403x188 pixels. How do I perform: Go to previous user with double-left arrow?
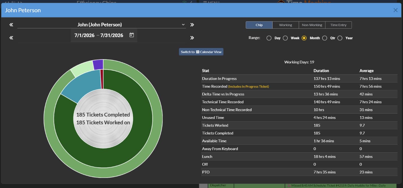point(11,25)
